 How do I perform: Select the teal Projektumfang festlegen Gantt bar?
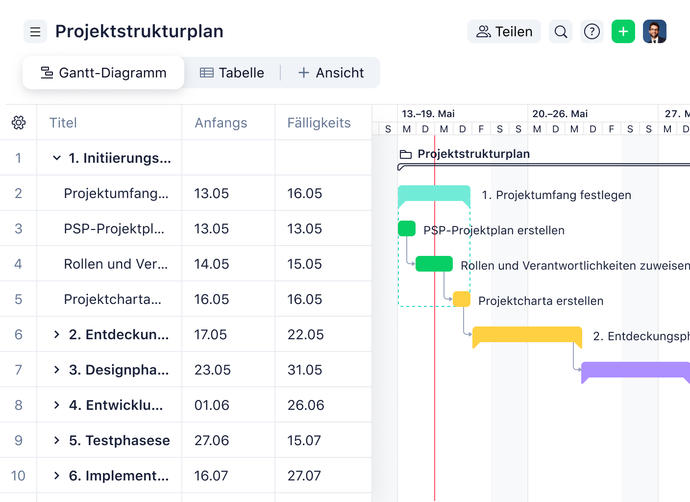434,193
